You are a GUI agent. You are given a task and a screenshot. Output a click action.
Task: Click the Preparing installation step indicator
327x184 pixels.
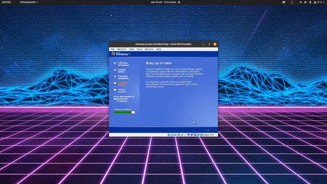(115, 76)
